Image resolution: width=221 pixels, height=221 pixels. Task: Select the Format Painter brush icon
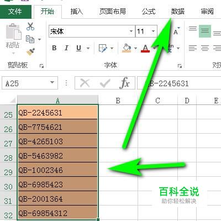30,52
